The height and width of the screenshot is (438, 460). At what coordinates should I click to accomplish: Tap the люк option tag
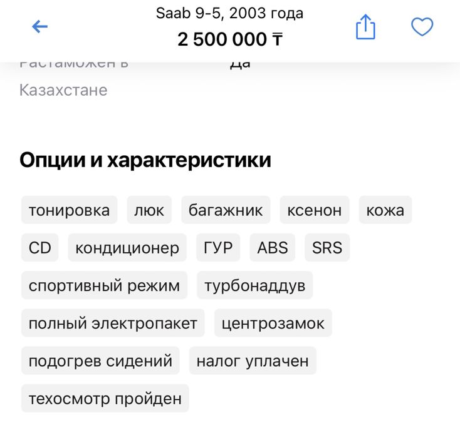[x=149, y=210]
